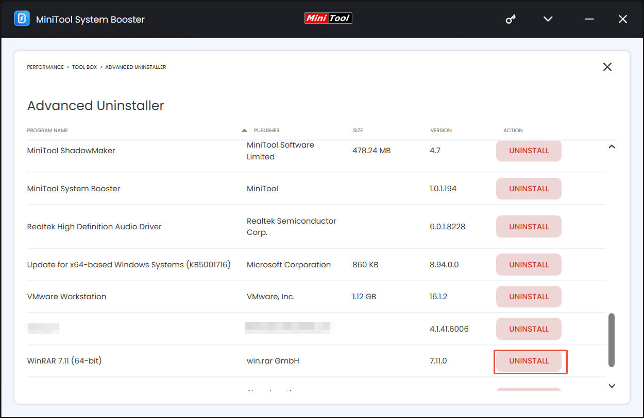
Task: Click version value 6.0.1.8228
Action: coord(447,227)
